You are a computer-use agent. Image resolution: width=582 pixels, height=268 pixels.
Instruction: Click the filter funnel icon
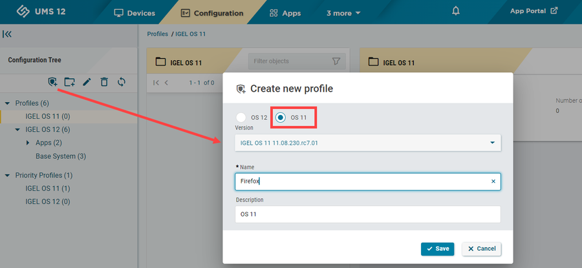pyautogui.click(x=336, y=61)
